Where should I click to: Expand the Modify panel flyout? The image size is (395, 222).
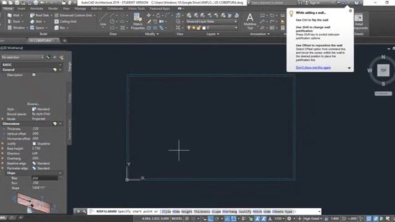click(x=152, y=34)
